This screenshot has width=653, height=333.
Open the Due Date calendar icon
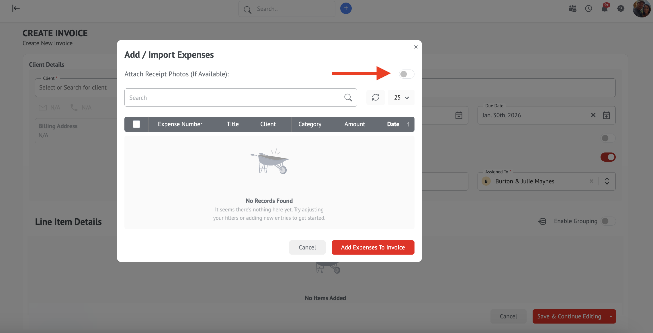pos(606,115)
